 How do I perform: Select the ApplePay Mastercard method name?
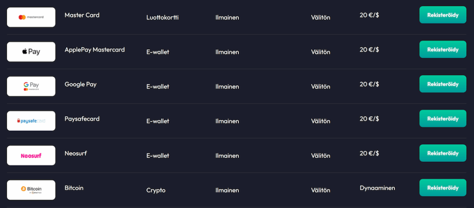click(x=94, y=50)
